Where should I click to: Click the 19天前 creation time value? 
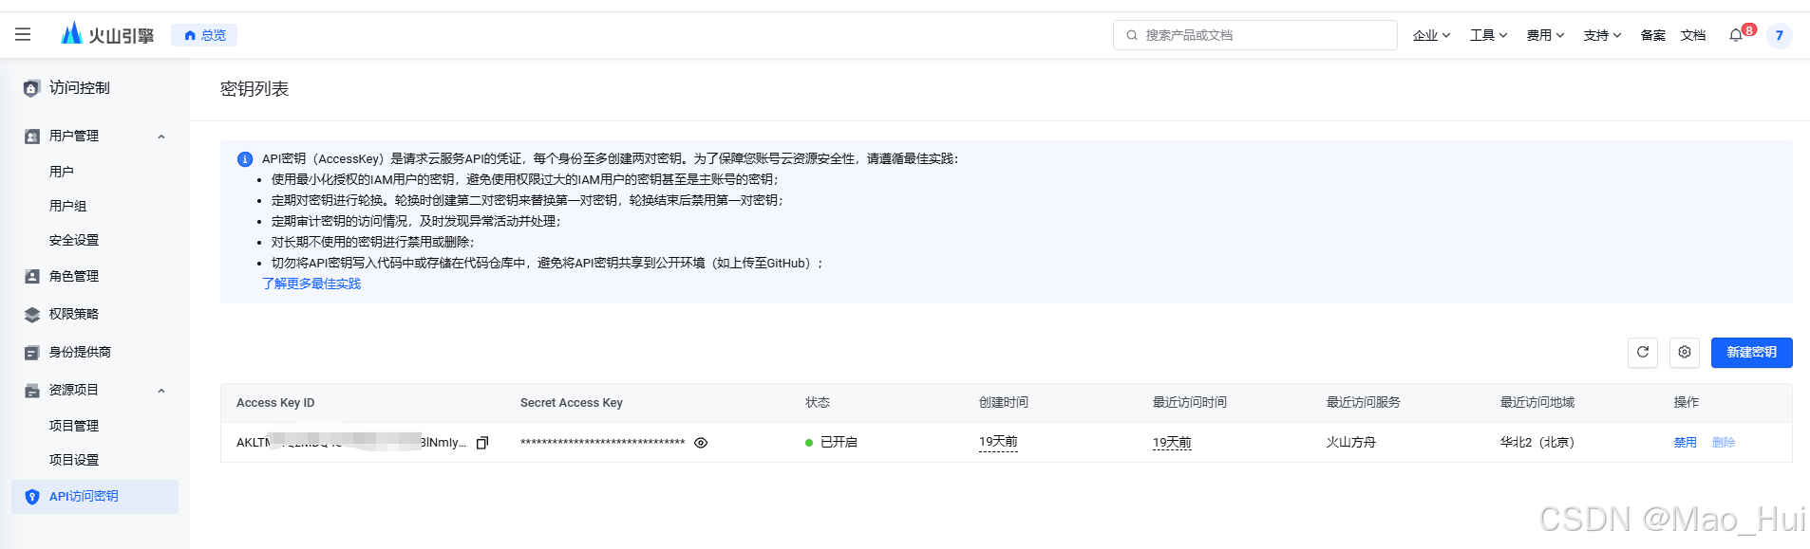point(998,442)
